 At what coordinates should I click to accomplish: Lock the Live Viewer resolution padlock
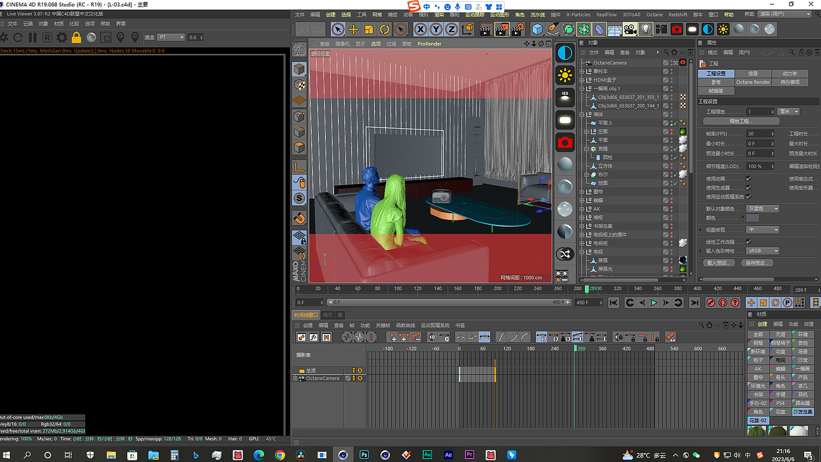pyautogui.click(x=76, y=37)
